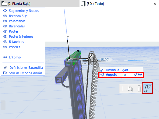This screenshot has height=119, width=159.
Task: Hide Pasamanos using its eye icon
Action: (5, 21)
